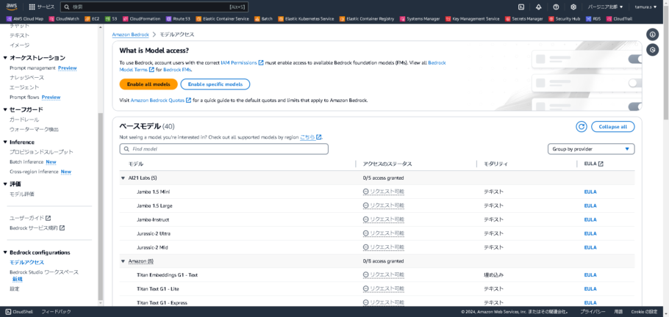Viewport: 669px width, 317px height.
Task: Open the IAM Permissions link
Action: [x=242, y=62]
